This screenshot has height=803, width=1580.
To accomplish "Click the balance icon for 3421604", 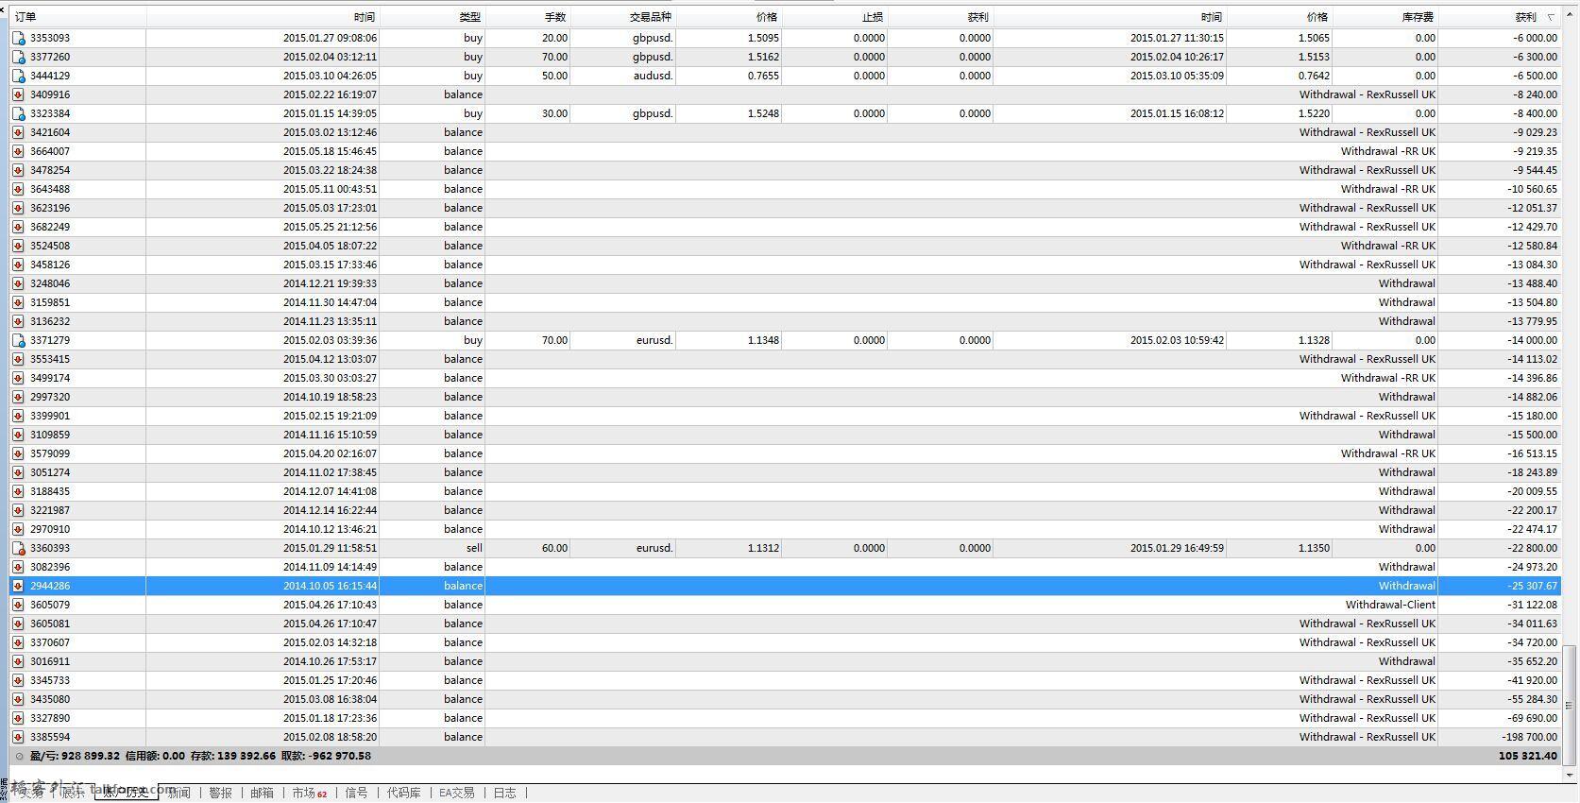I will click(18, 132).
